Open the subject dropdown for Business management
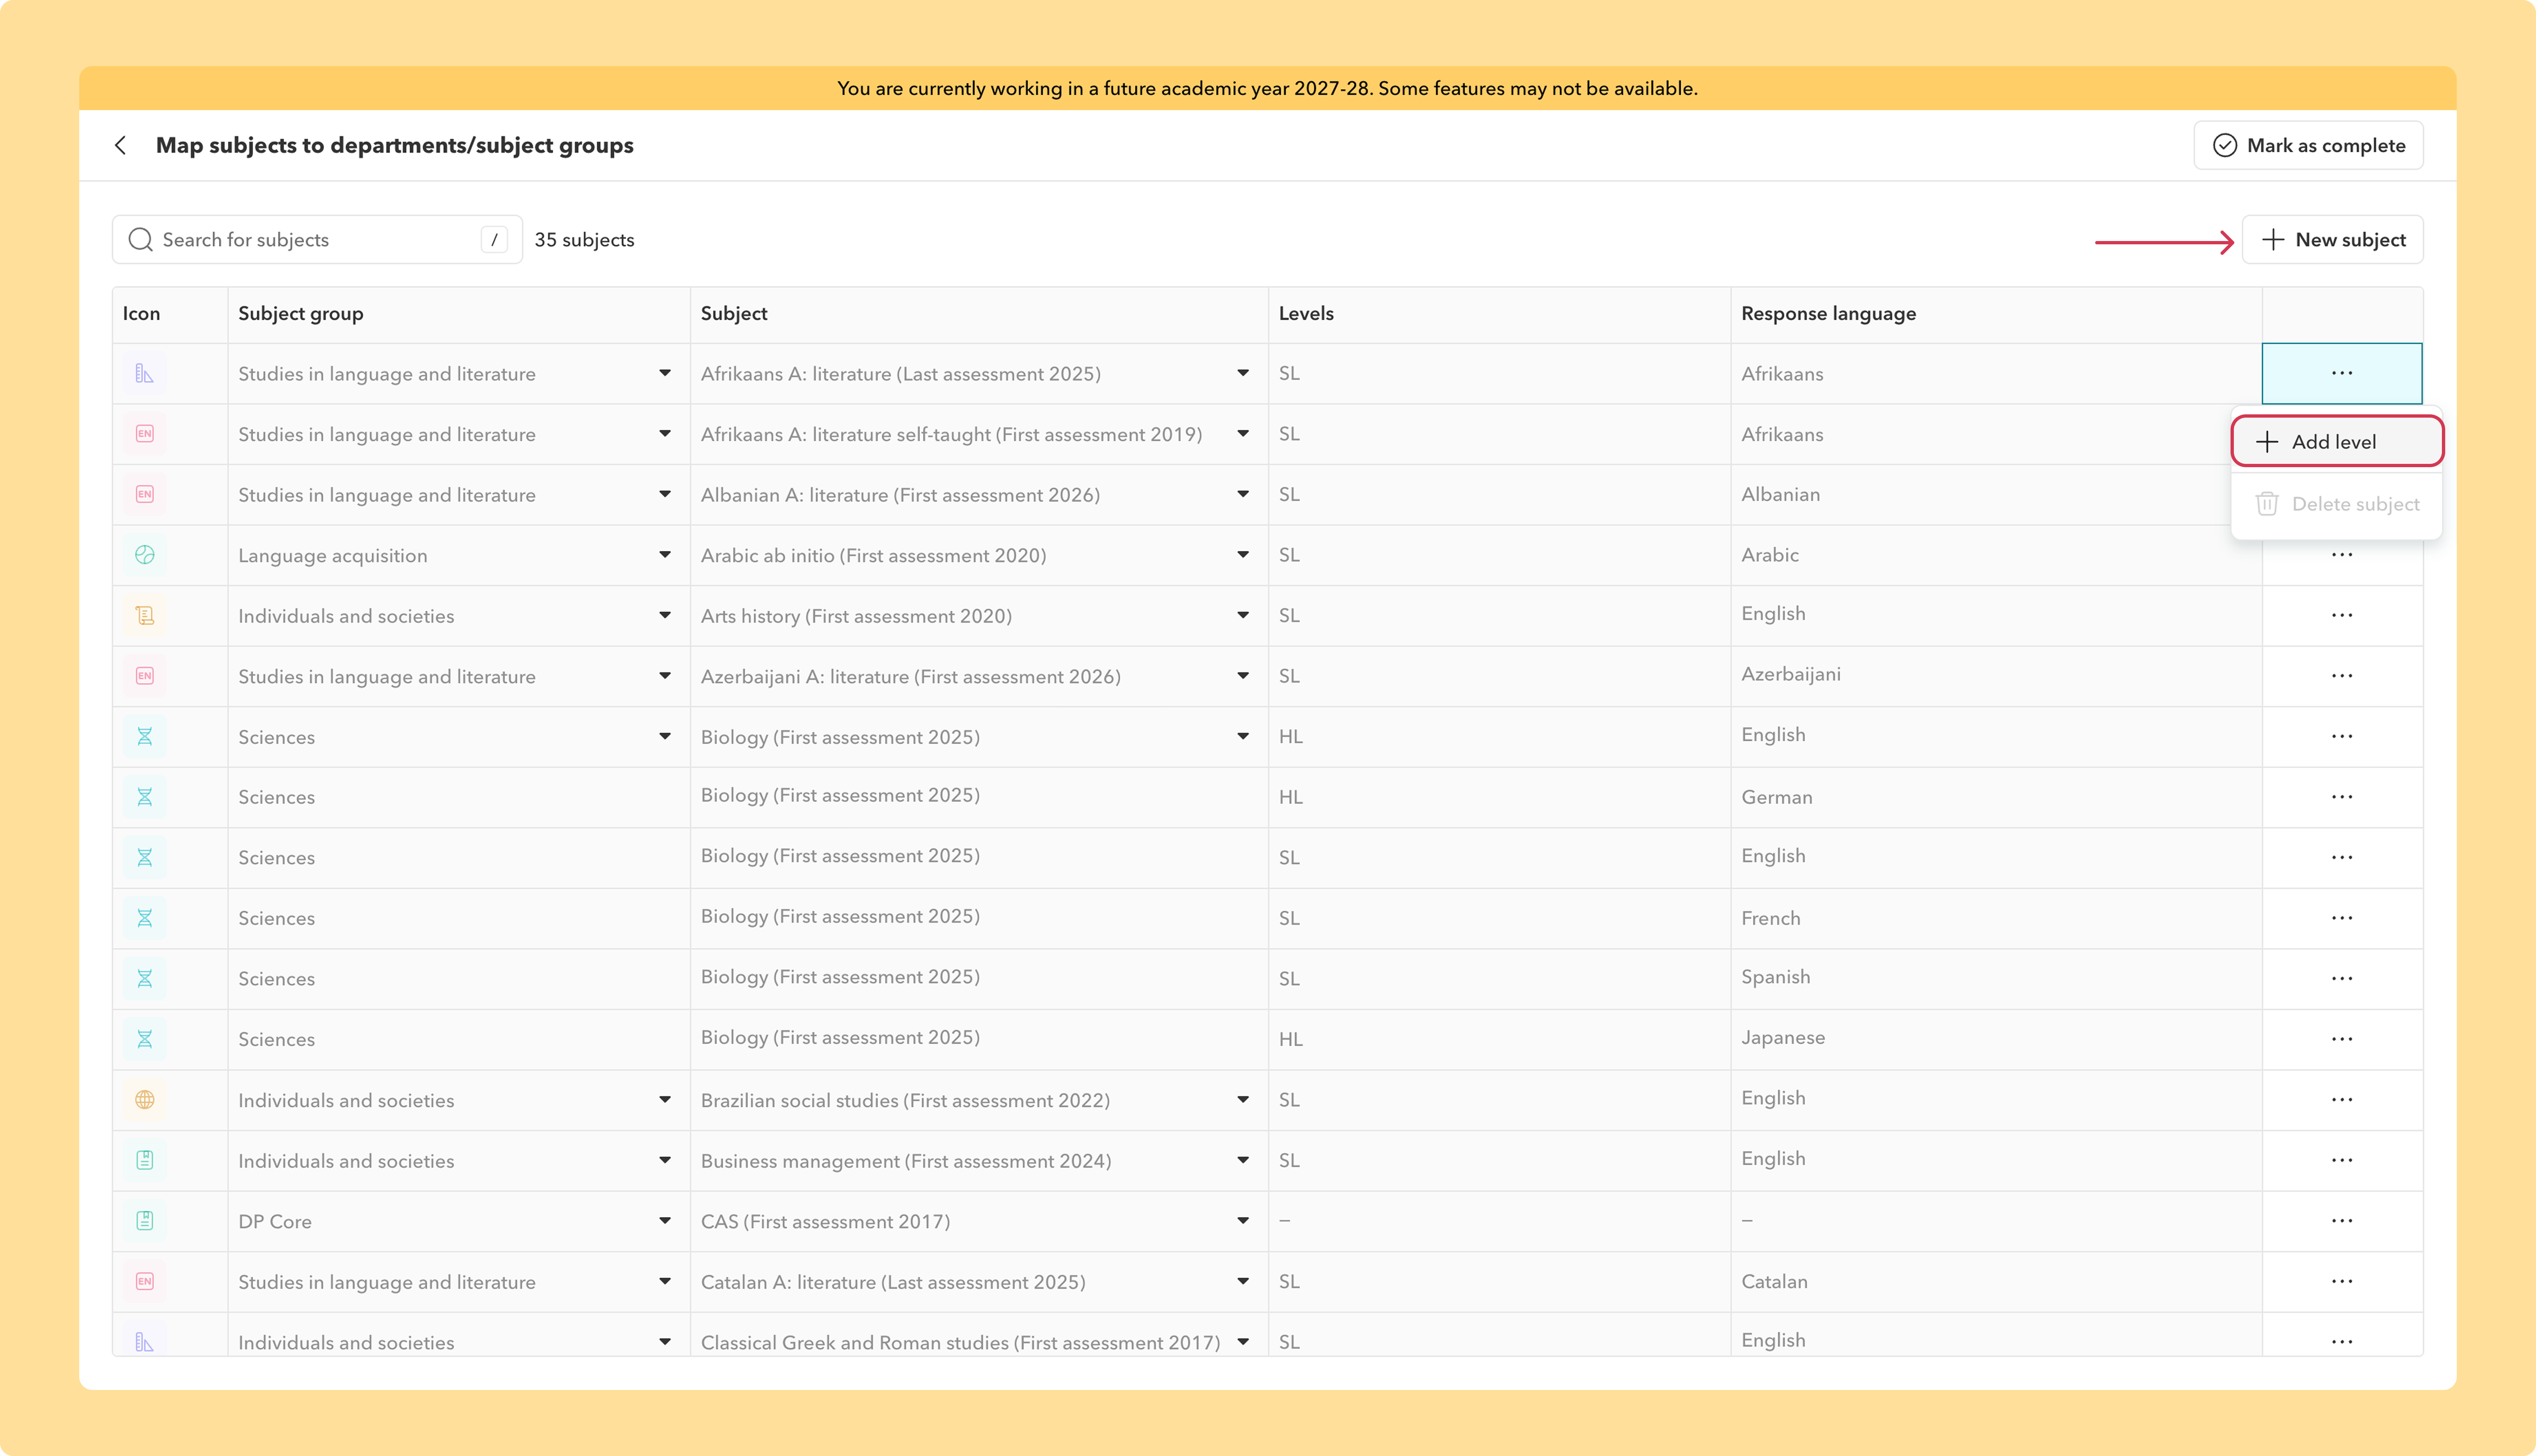This screenshot has height=1456, width=2536. [x=1243, y=1160]
